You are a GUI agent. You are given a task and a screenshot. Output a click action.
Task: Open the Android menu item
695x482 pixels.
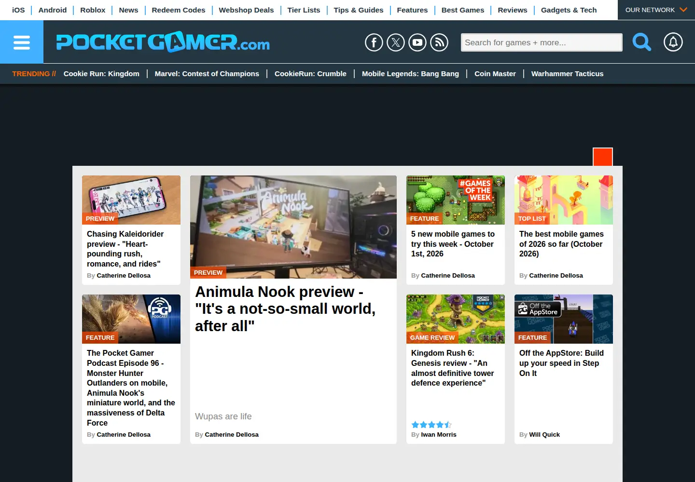[53, 10]
